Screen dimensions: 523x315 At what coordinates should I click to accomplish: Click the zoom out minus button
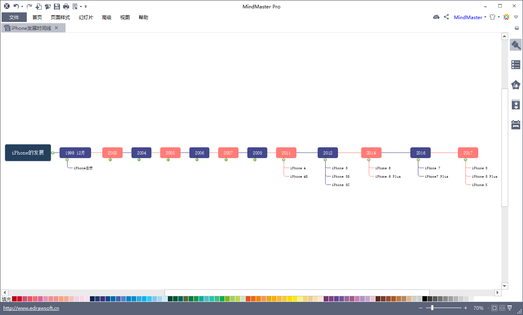tap(421, 308)
